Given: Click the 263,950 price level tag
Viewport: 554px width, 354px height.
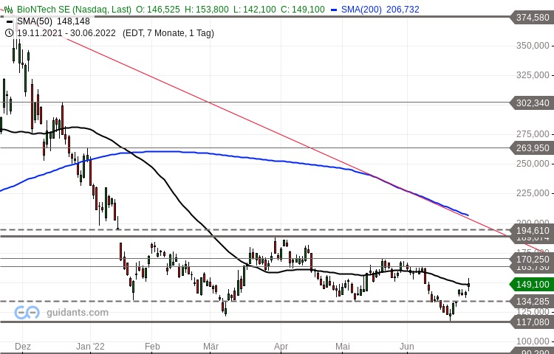Looking at the screenshot, I should point(532,148).
